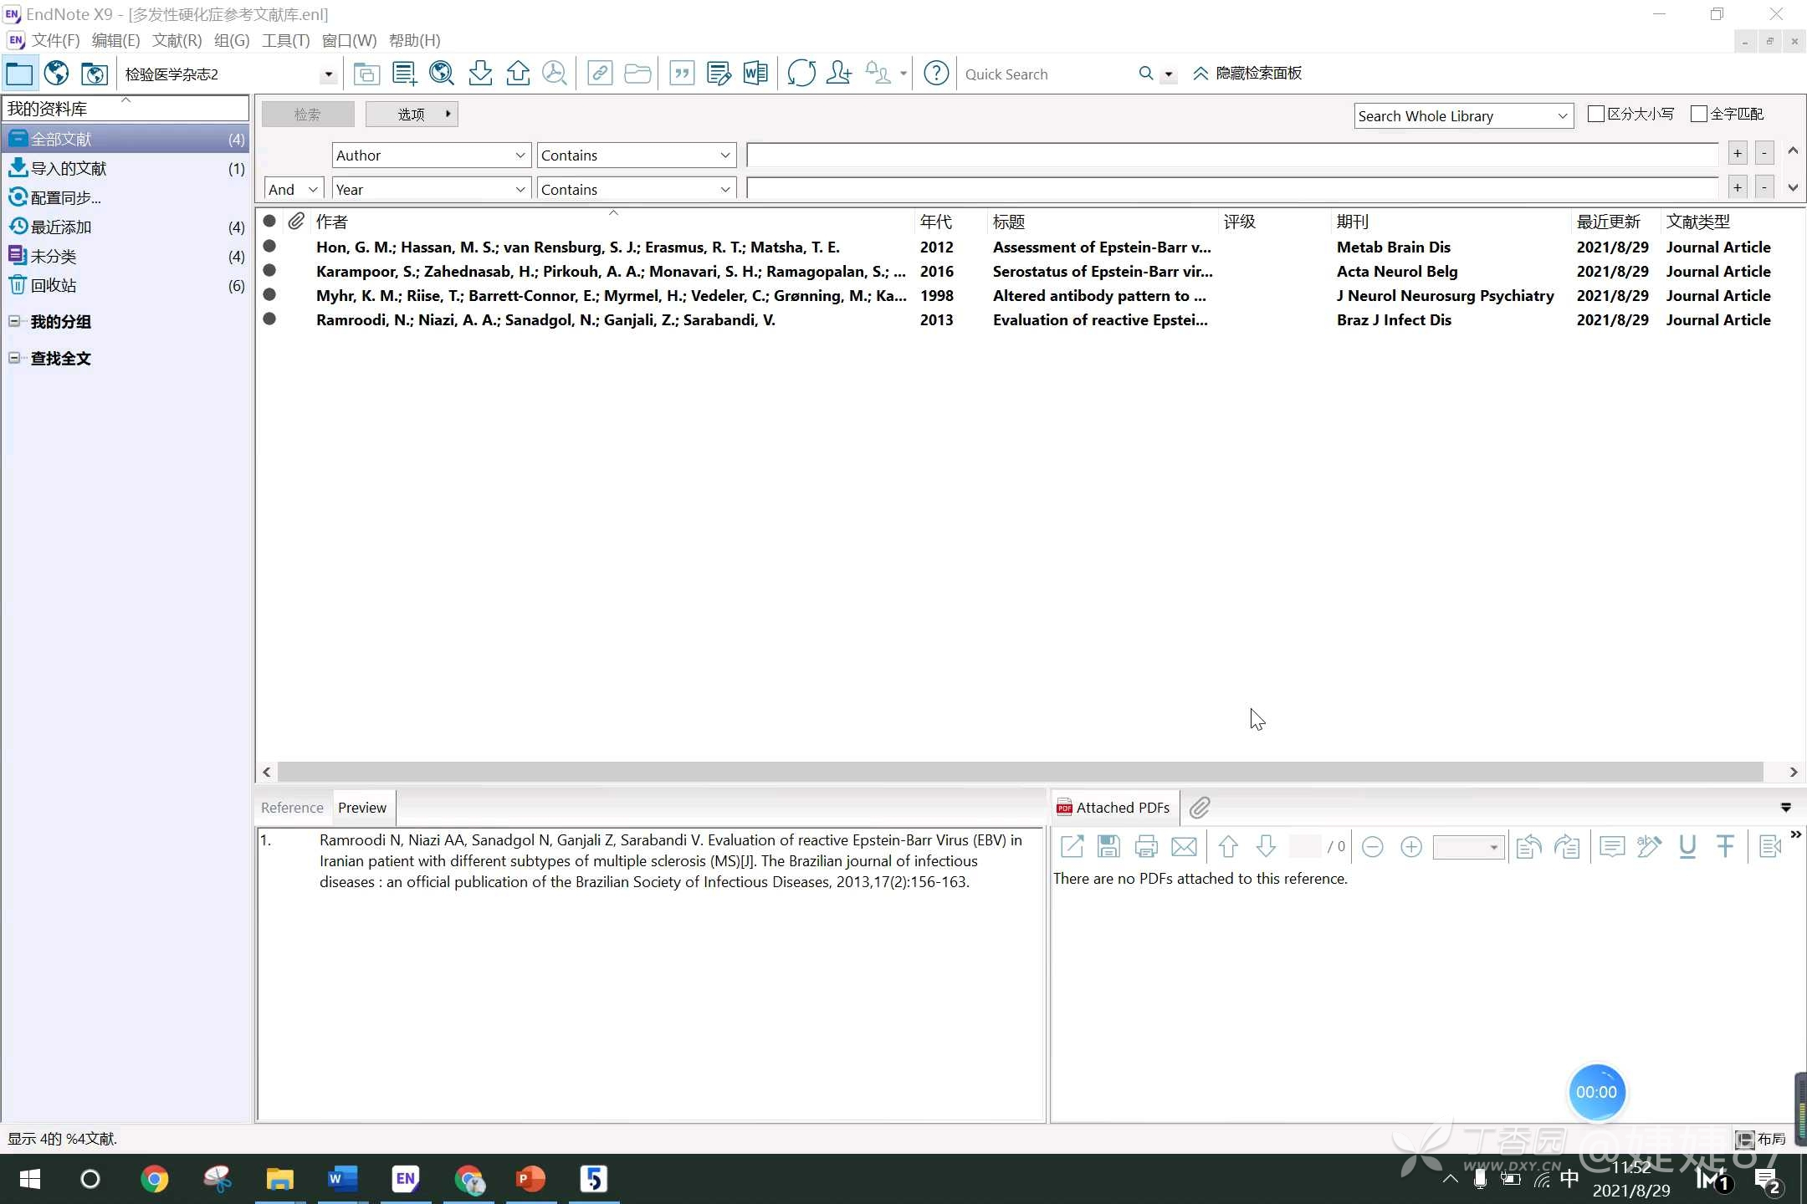The image size is (1807, 1204).
Task: Open the Author search field dropdown
Action: 431,156
